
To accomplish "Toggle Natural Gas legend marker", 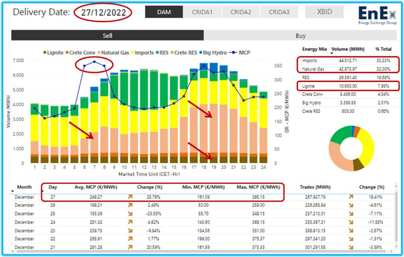I will [99, 53].
